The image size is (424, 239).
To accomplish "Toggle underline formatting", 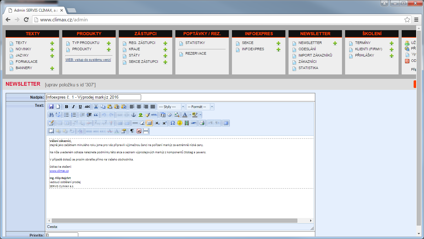I will click(80, 107).
